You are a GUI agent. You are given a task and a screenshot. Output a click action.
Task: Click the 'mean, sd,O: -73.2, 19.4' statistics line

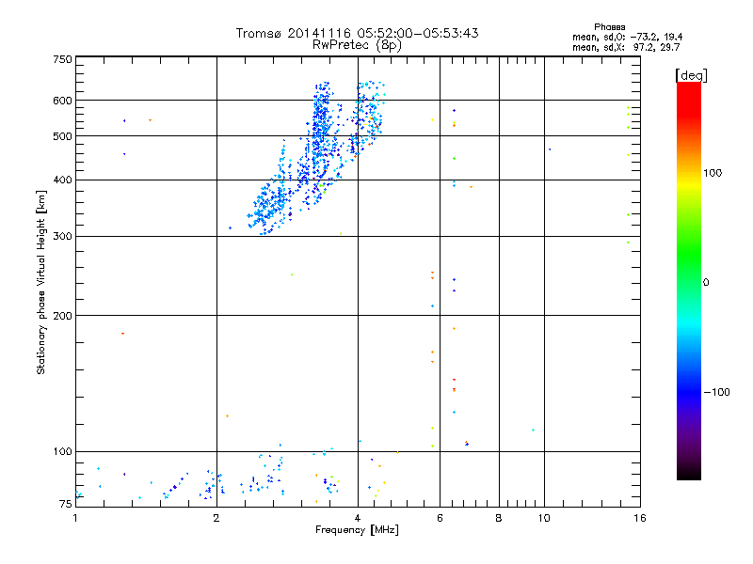click(627, 37)
